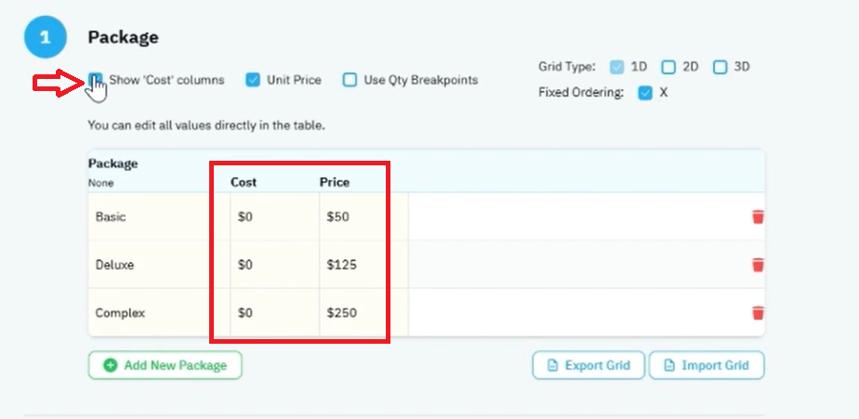Select the 2D grid type
Screen dimensions: 859x419
tap(668, 68)
